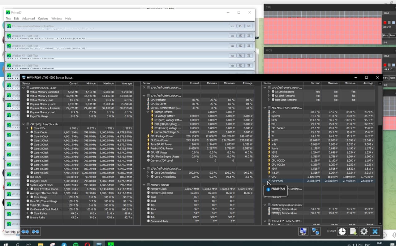This screenshot has height=246, width=396.
Task: Click the Communication thread window icon
Action: point(9,26)
